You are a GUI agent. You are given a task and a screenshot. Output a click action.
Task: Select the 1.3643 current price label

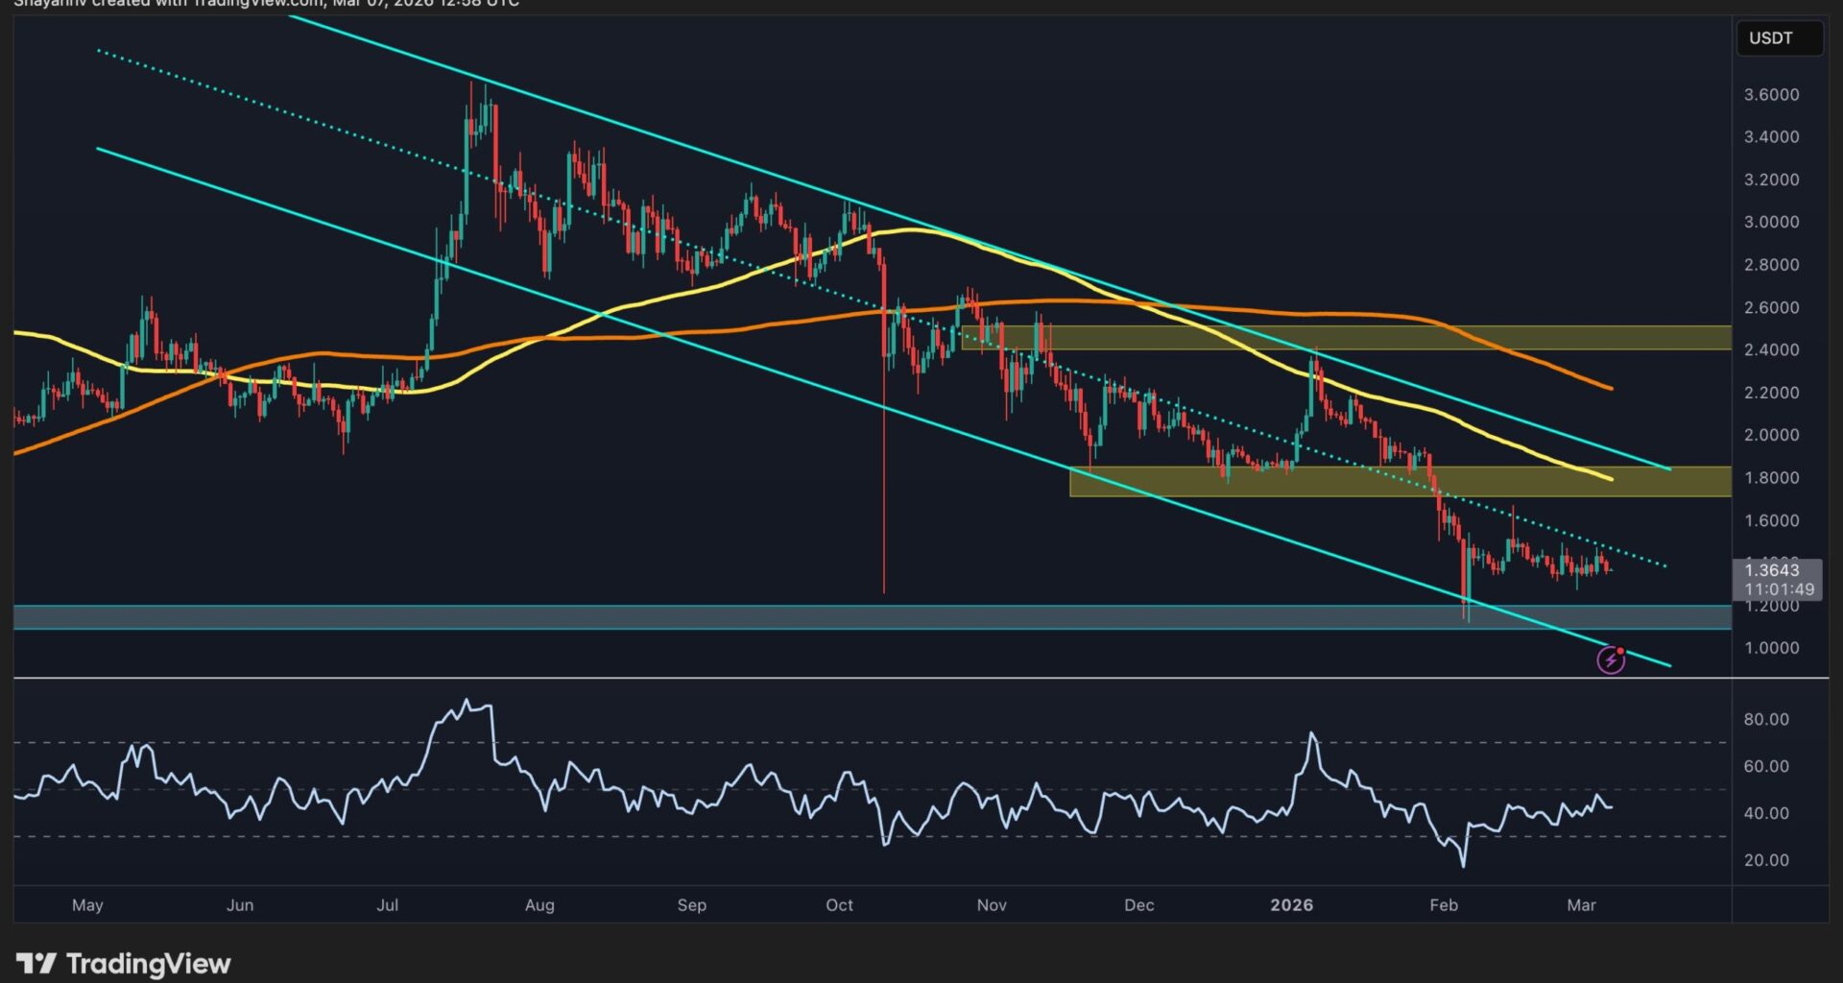pos(1772,570)
